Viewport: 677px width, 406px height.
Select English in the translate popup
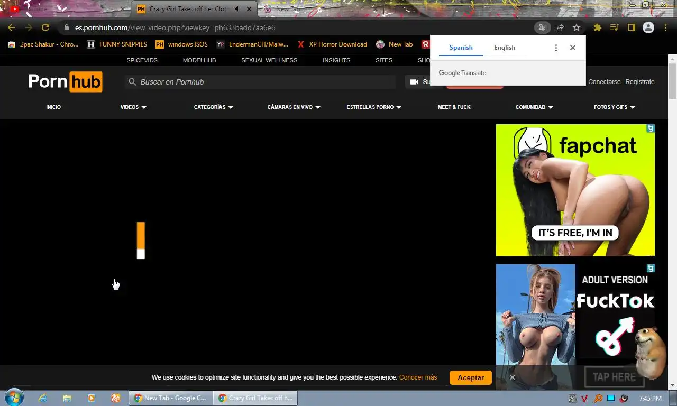[505, 48]
